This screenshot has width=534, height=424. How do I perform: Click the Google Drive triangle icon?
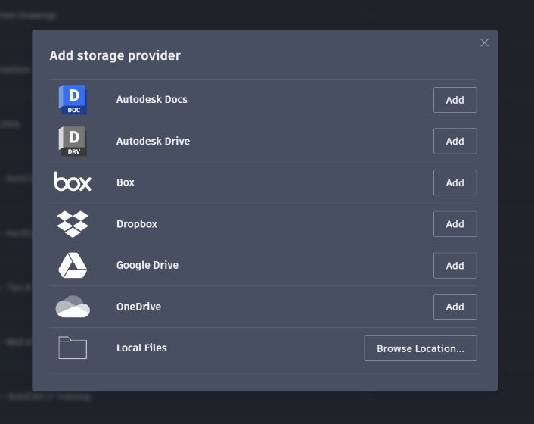(x=73, y=266)
